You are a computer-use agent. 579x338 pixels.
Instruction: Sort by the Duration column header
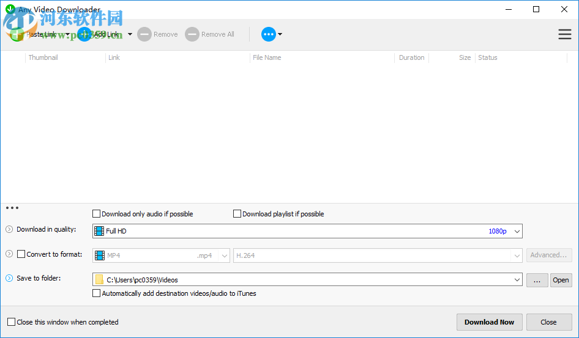click(x=412, y=57)
